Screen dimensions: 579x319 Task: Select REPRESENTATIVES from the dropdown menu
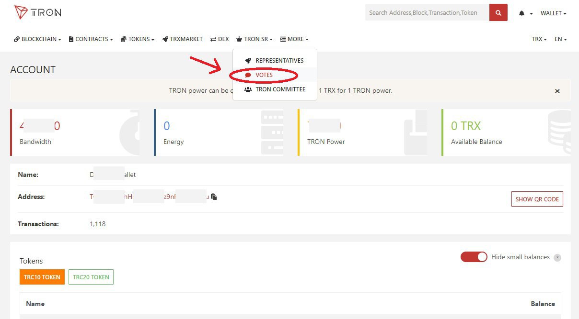point(275,61)
